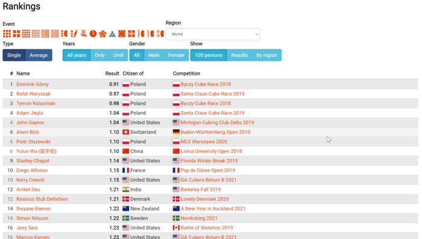Select the 3x3x3 Blindfolded event icon

65,34
